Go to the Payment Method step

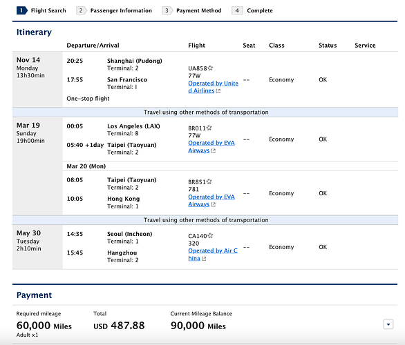click(199, 10)
